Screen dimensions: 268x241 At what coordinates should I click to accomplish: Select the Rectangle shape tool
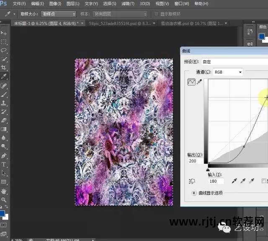4,182
